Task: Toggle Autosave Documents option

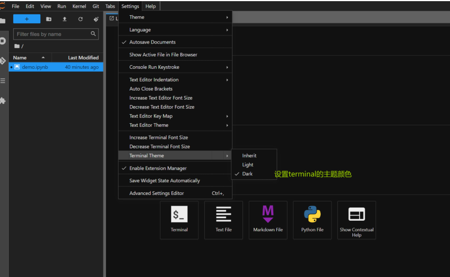Action: tap(152, 42)
